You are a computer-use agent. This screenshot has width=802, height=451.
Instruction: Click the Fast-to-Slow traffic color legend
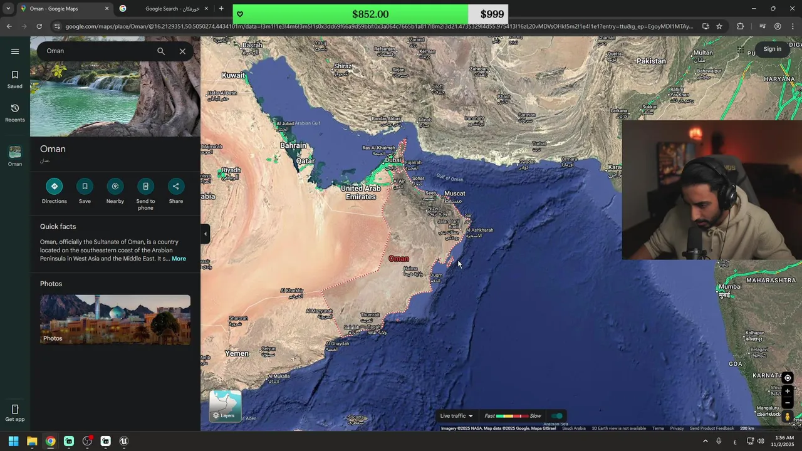click(513, 416)
